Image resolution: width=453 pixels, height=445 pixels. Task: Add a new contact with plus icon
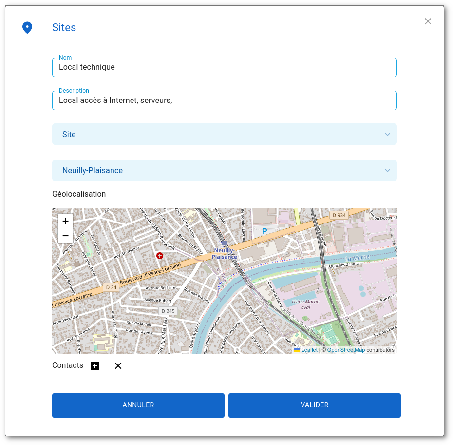[95, 366]
